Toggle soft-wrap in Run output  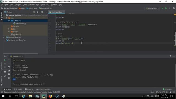(9, 67)
